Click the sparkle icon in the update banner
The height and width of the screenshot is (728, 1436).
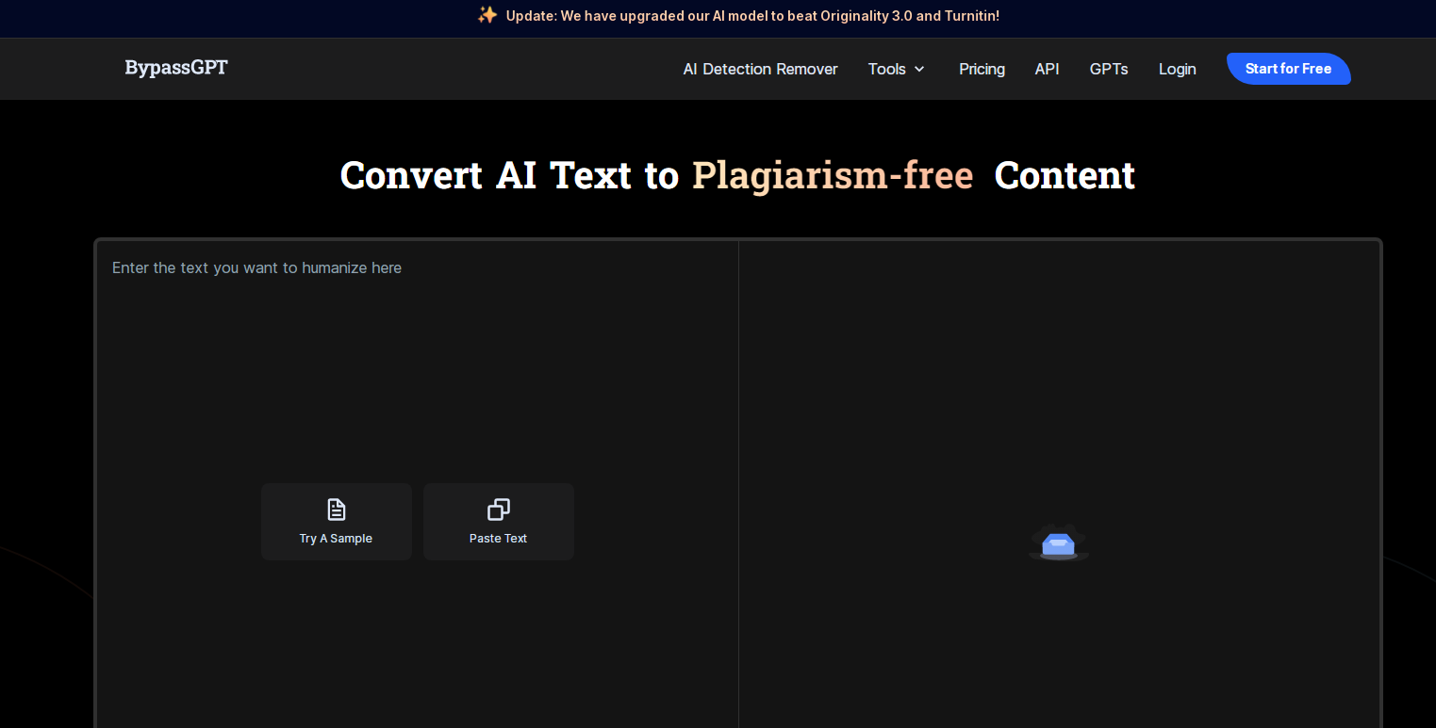[487, 15]
